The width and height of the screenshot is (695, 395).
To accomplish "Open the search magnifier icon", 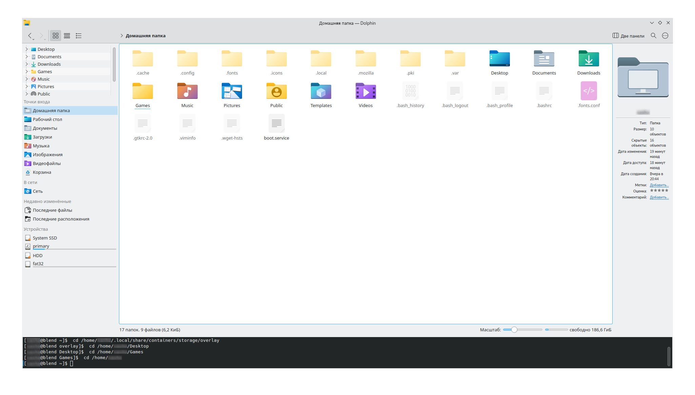I will (x=653, y=36).
